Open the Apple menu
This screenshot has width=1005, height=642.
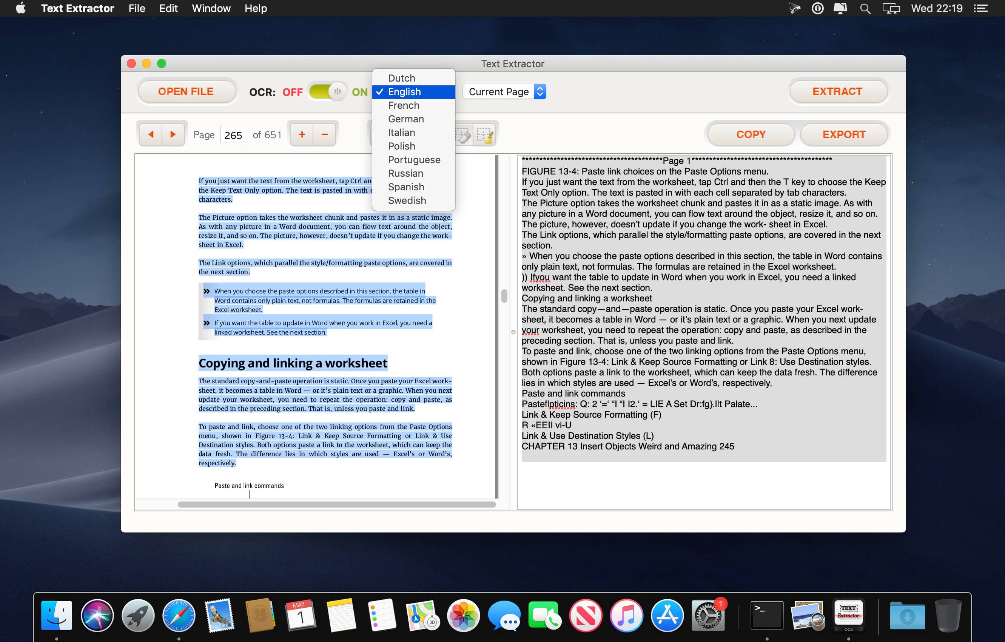[20, 8]
